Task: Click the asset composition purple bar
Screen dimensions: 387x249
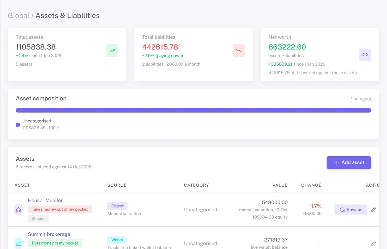Action: click(x=193, y=110)
